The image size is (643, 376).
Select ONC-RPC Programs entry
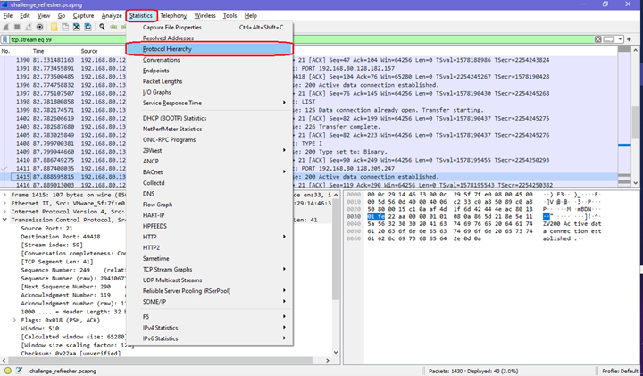(210, 140)
